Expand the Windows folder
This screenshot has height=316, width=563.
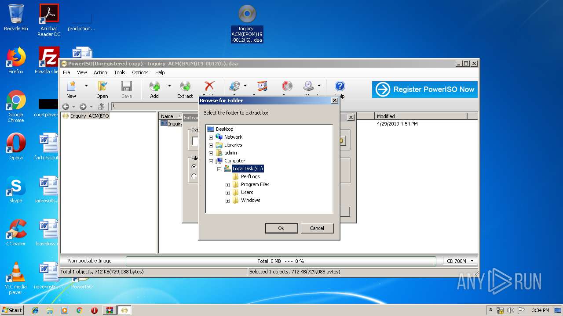tap(227, 200)
